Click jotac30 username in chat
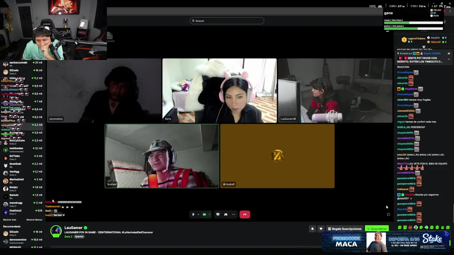 (x=402, y=155)
